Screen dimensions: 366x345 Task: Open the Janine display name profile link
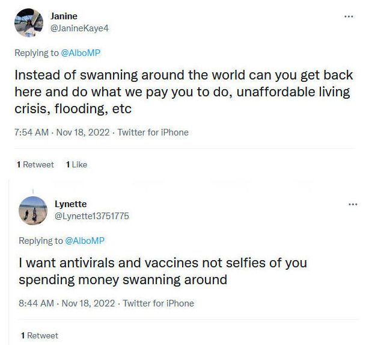point(64,16)
